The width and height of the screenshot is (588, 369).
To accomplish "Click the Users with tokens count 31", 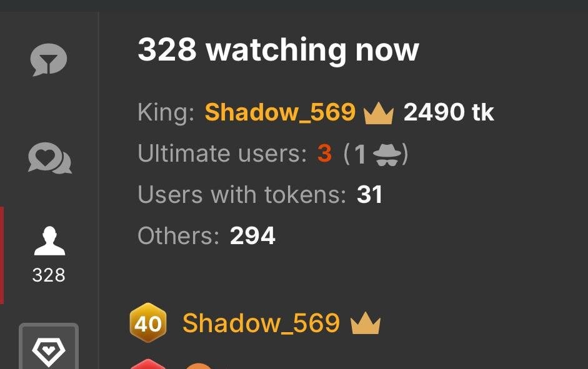I will [369, 194].
